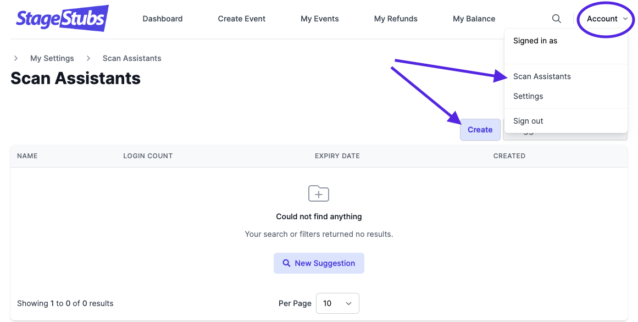
Task: Click the empty folder plus icon
Action: click(x=319, y=193)
